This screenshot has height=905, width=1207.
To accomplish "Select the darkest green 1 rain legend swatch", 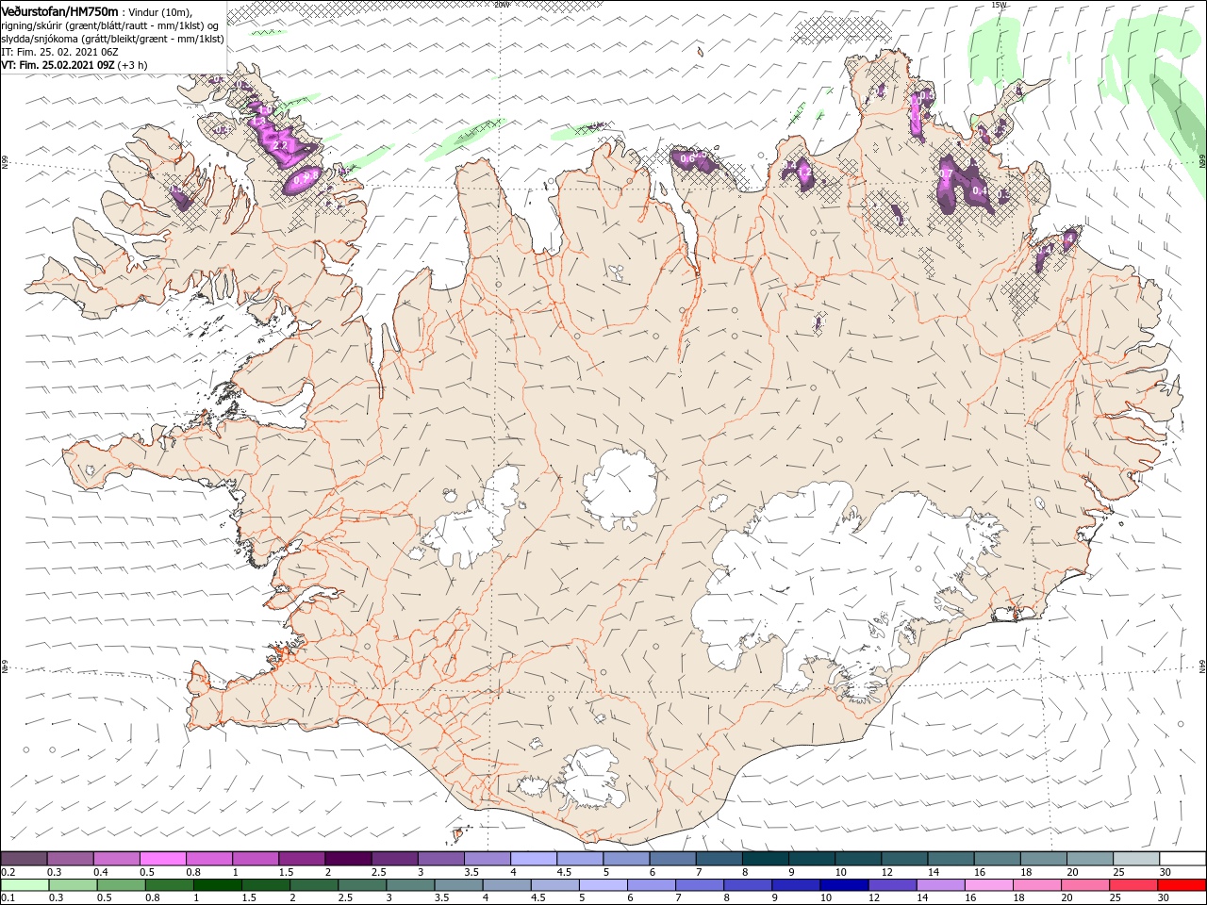I will [x=217, y=885].
